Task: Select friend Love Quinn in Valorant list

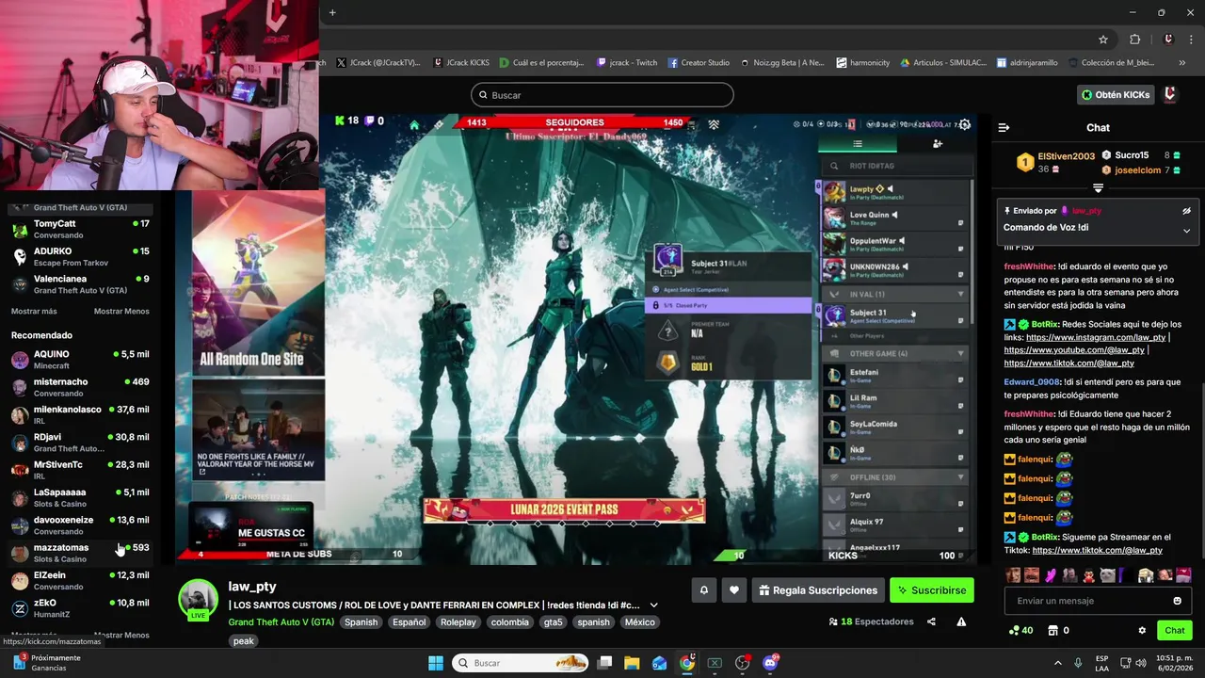Action: pos(894,218)
